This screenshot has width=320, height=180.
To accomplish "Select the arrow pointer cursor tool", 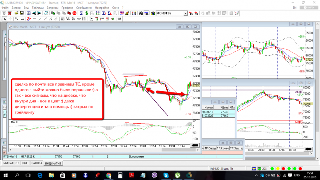I will point(5,19).
